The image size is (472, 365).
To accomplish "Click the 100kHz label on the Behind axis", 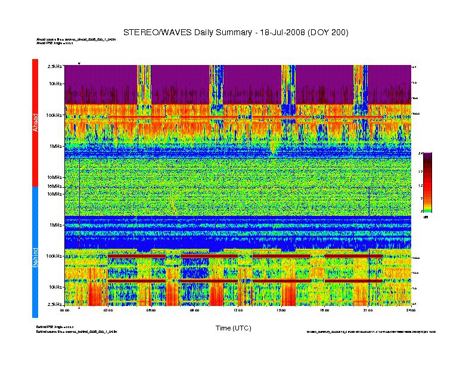I will tap(54, 256).
